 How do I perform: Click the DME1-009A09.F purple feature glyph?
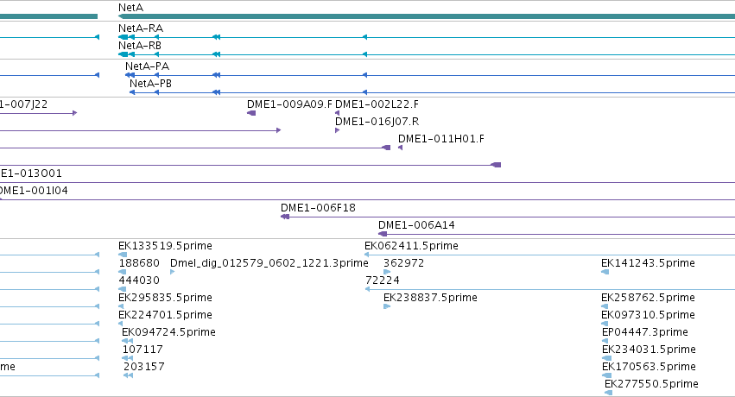click(251, 113)
